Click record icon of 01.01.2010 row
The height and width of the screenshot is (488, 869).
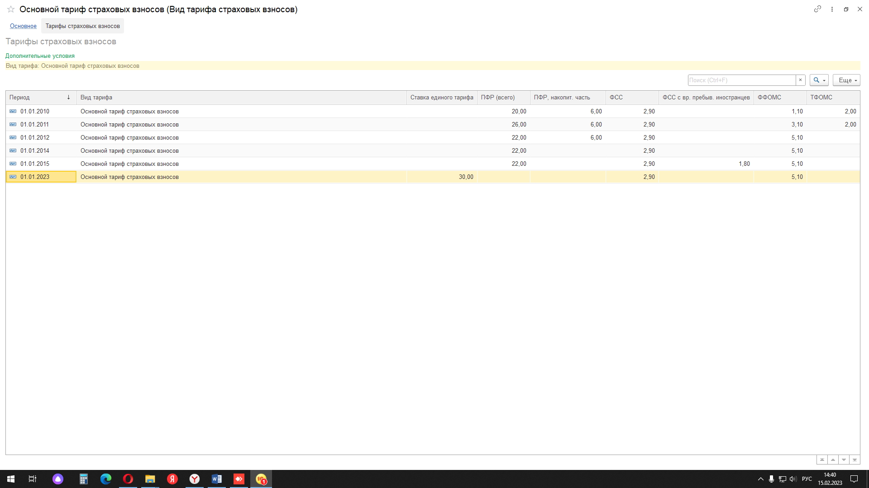[13, 111]
